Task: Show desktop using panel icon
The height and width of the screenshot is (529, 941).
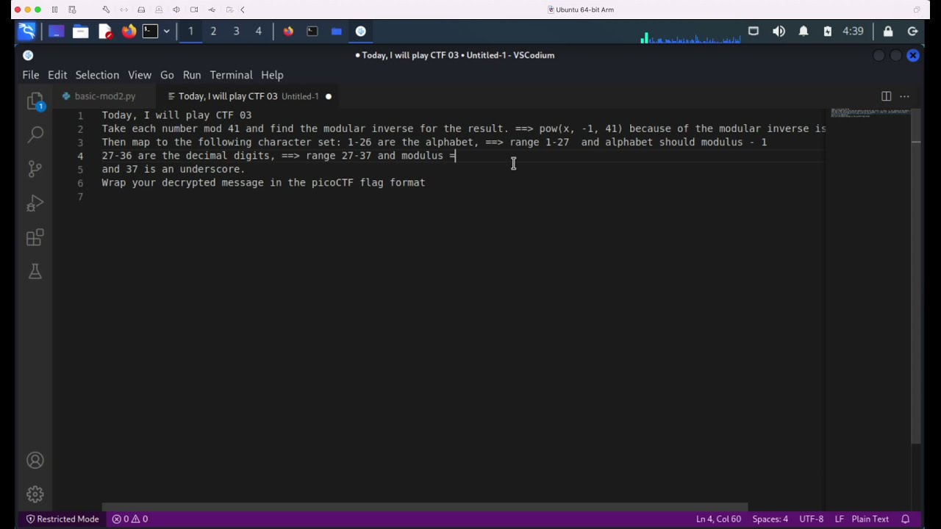Action: tap(56, 31)
